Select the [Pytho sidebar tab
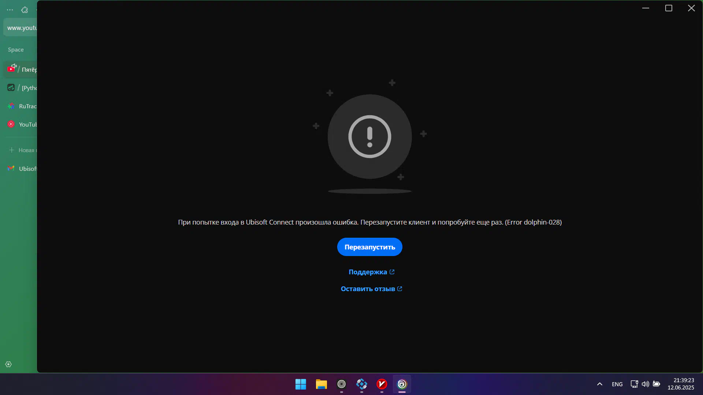Image resolution: width=703 pixels, height=395 pixels. [x=21, y=88]
